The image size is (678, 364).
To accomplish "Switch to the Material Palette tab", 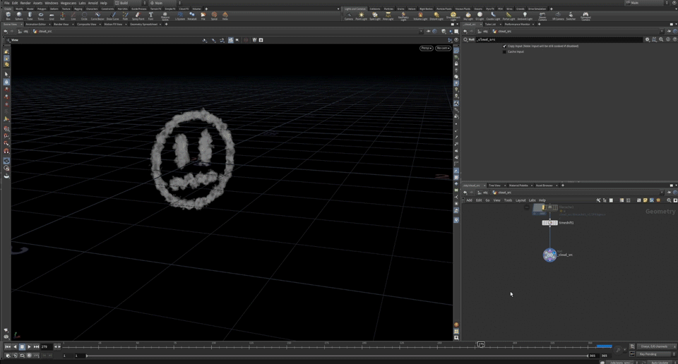I will coord(518,186).
